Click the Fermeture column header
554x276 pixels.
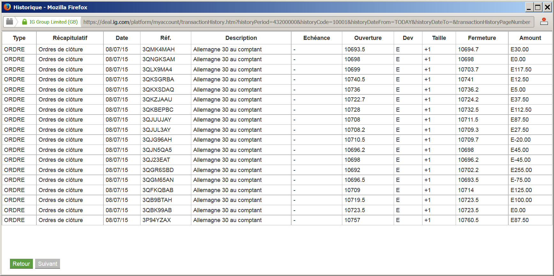click(x=482, y=38)
